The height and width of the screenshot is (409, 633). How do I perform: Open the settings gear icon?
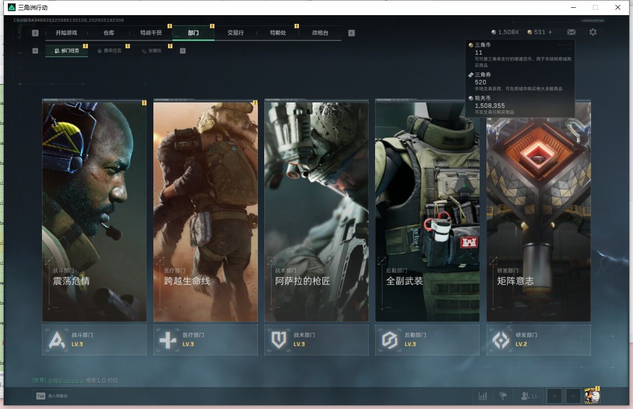593,32
